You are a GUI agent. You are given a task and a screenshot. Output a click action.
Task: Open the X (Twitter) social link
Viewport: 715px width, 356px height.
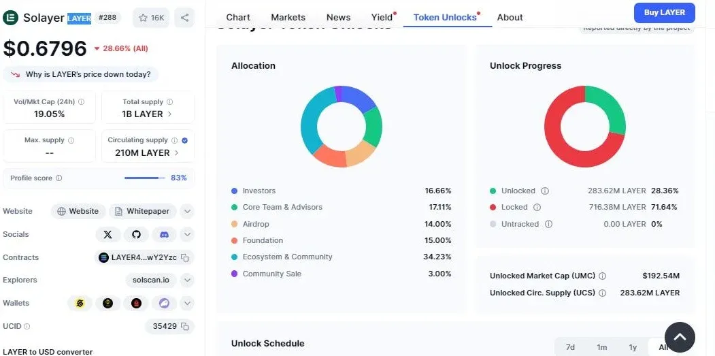[x=108, y=235]
